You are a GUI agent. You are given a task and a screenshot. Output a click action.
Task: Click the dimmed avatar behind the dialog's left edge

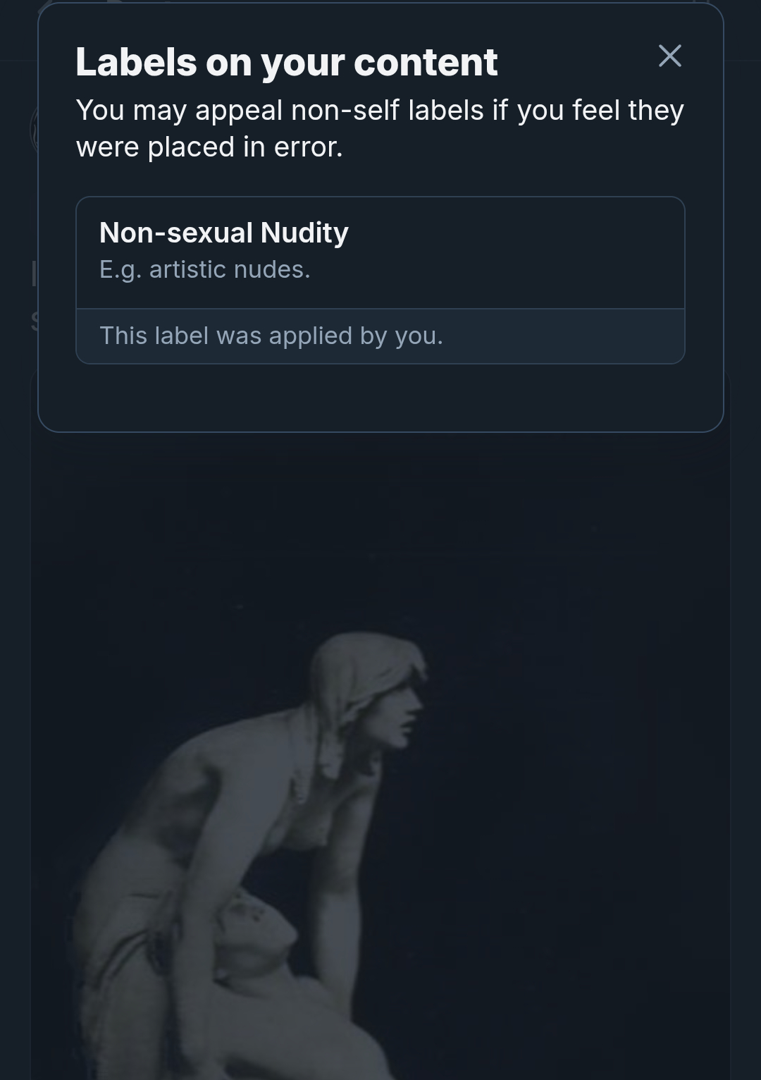(33, 130)
